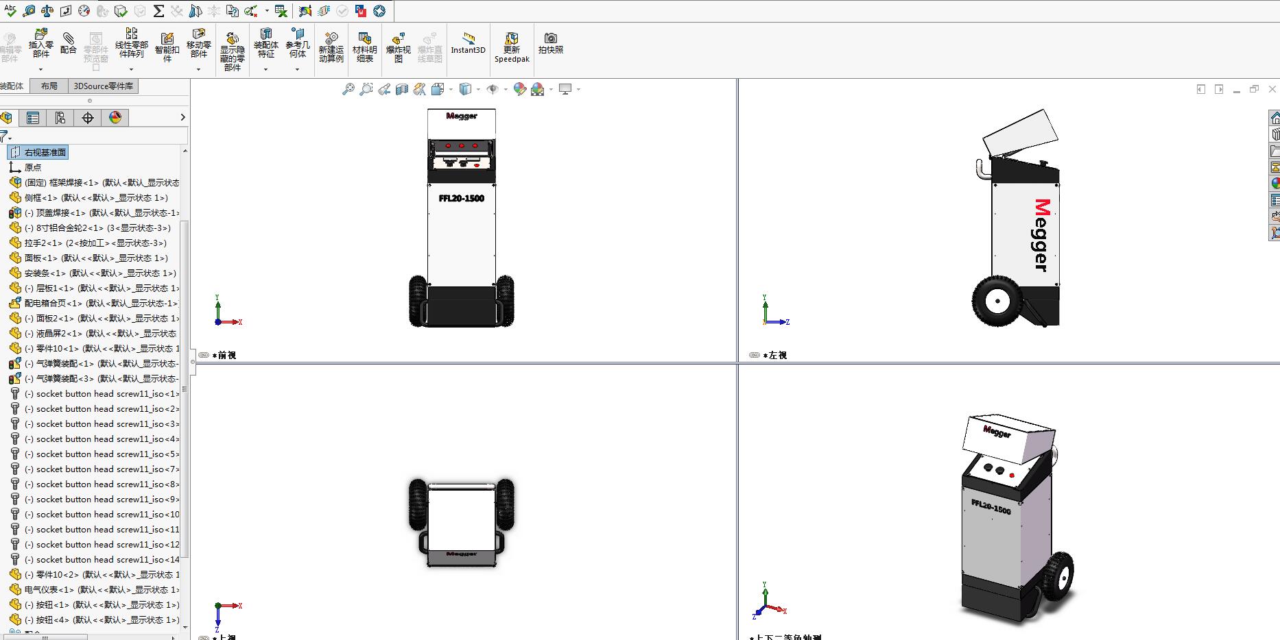Open View Settings monitor dropdown arrow
Viewport: 1280px width, 640px height.
coord(578,89)
